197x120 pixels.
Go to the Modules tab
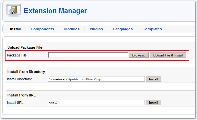tap(72, 29)
